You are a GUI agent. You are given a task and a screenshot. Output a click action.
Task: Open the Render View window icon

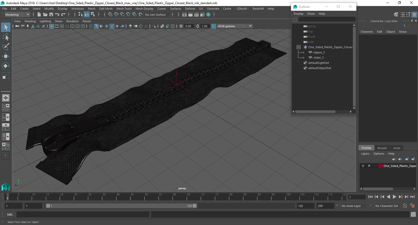184,15
